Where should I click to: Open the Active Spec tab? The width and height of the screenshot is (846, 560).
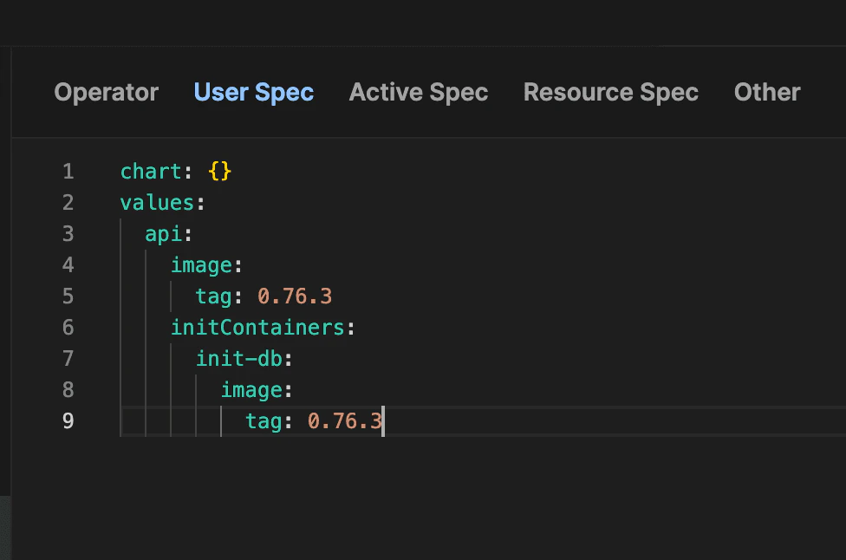(x=419, y=93)
